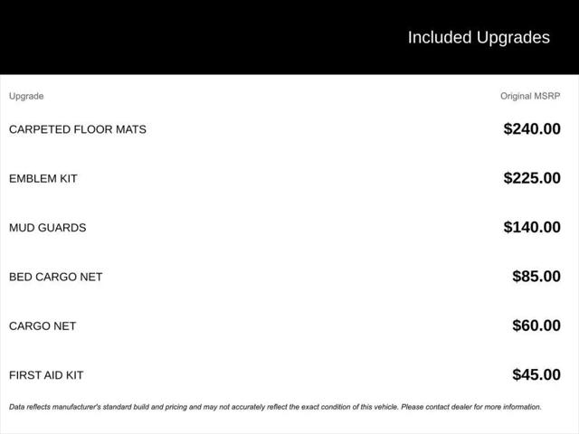Click the $85.00 price

(536, 276)
